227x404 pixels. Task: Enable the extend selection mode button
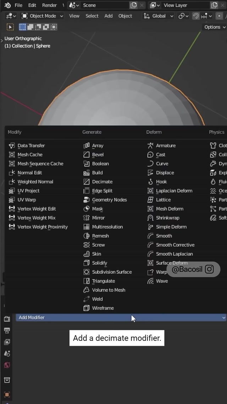click(x=30, y=27)
